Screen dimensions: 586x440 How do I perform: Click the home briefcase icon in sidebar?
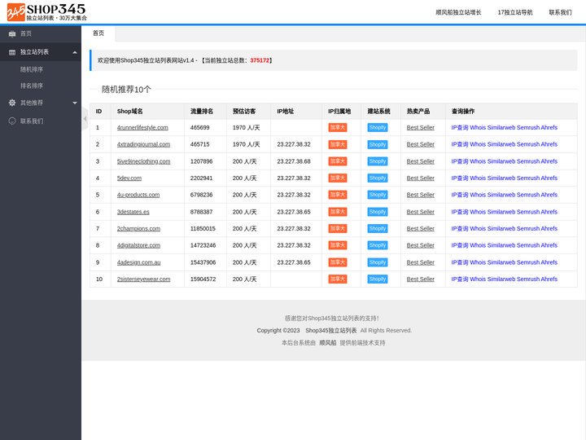[12, 33]
